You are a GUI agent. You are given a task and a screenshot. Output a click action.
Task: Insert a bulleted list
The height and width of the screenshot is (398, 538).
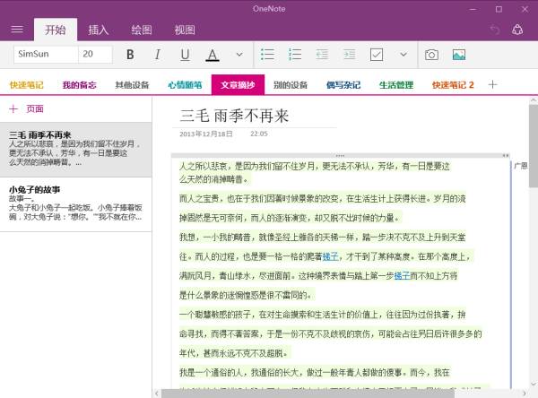click(267, 54)
